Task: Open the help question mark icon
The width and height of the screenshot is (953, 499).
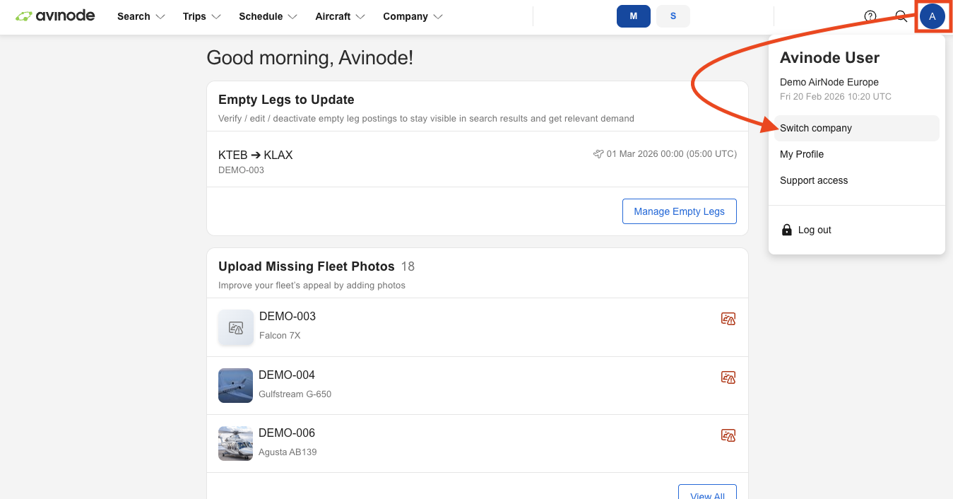Action: (x=870, y=16)
